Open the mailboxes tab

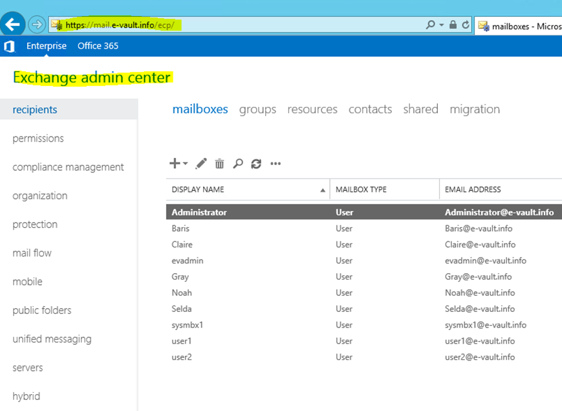pyautogui.click(x=200, y=109)
